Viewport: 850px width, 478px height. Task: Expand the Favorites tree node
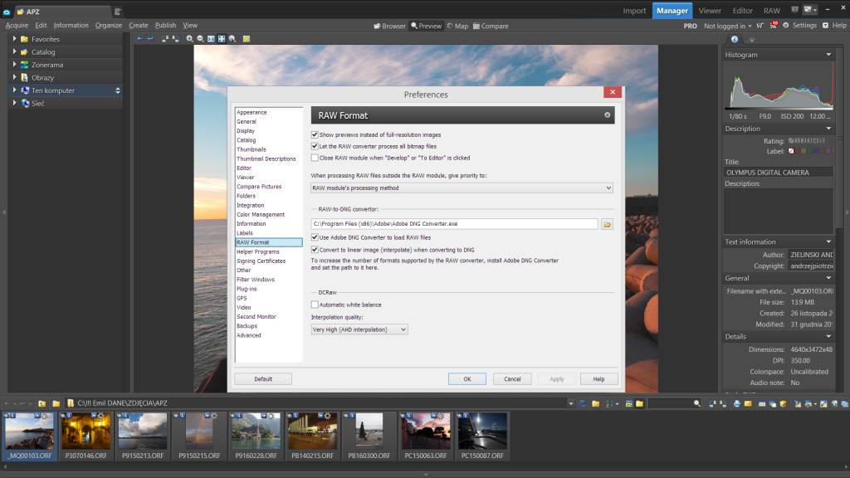[15, 39]
